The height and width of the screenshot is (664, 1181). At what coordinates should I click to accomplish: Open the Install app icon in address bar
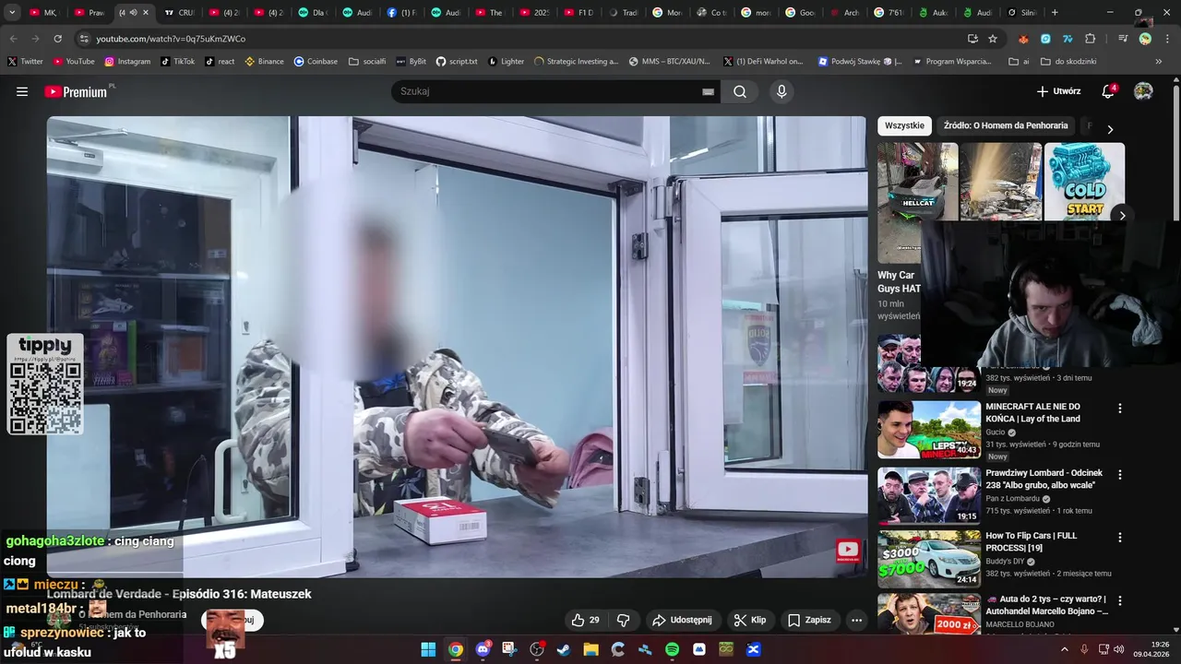click(x=972, y=39)
